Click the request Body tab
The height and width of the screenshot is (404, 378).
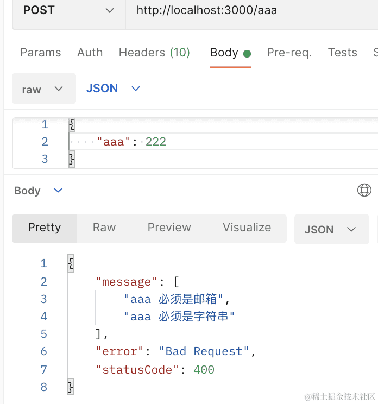224,53
